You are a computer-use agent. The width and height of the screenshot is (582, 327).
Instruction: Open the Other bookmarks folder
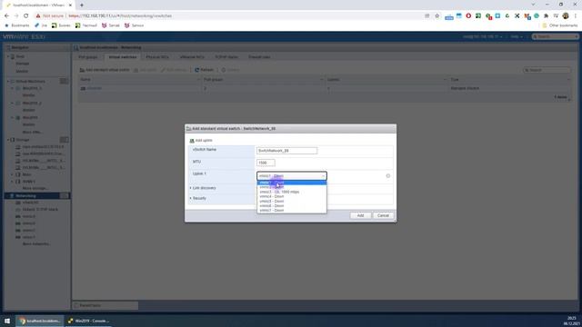pyautogui.click(x=560, y=25)
